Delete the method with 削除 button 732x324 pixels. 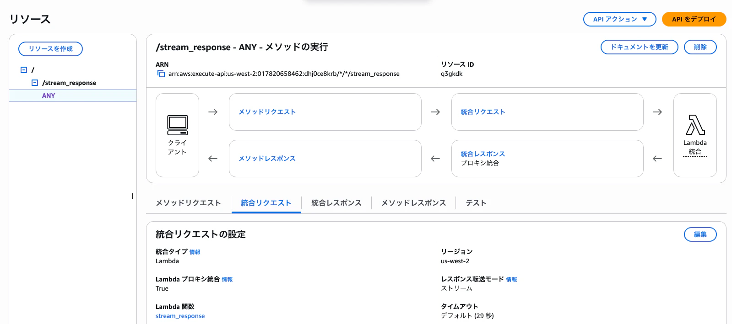coord(700,47)
